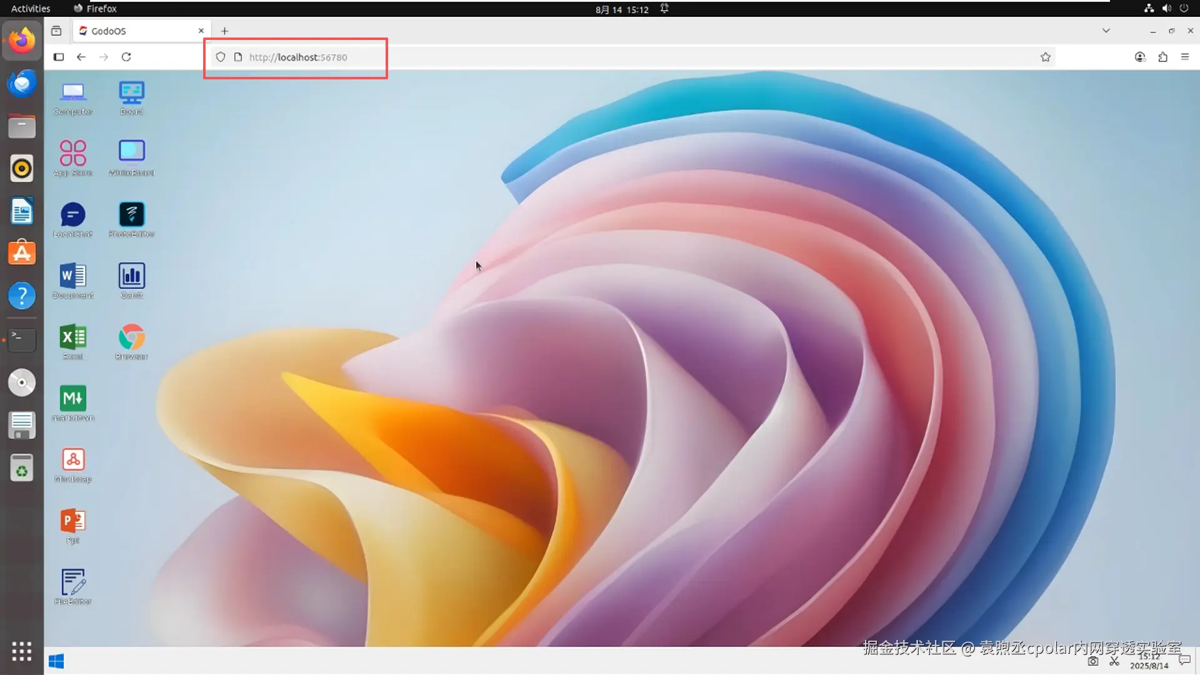Click the page site information icon
The height and width of the screenshot is (675, 1200).
coord(238,57)
